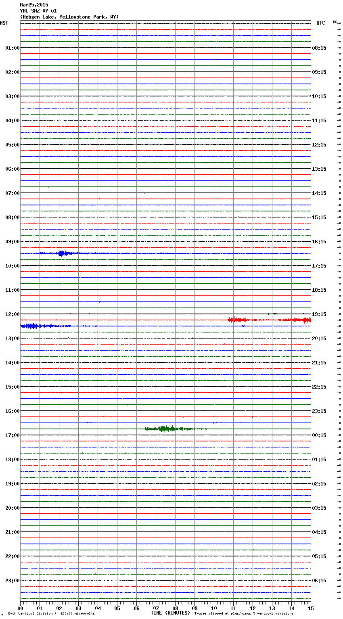Viewport: 343px width, 619px height.
Task: Select the 21:00 MST hour label
Action: tap(13, 532)
